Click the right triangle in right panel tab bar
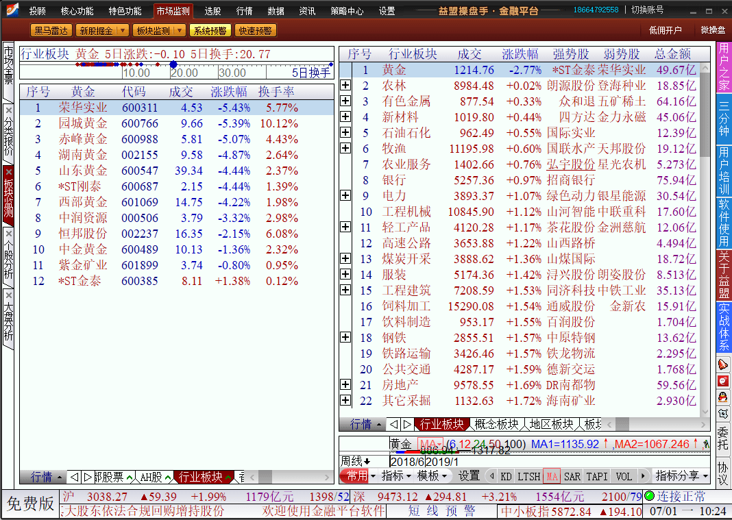 pyautogui.click(x=407, y=424)
